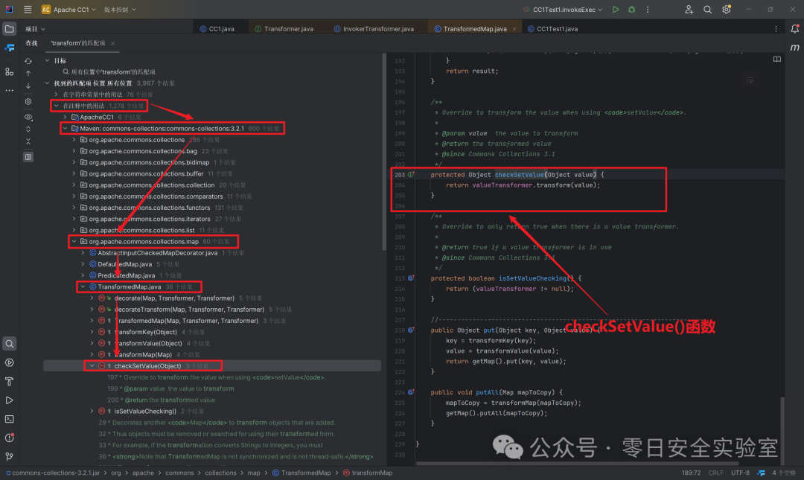
Task: Click gutter icon on line 218
Action: pyautogui.click(x=411, y=330)
